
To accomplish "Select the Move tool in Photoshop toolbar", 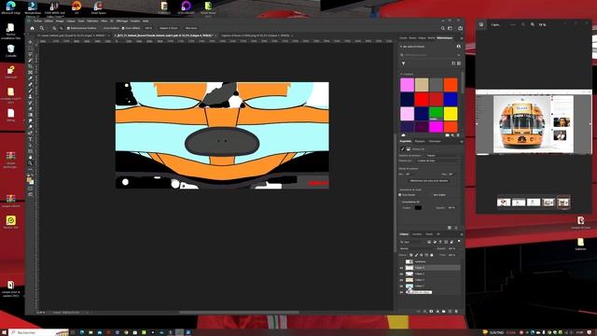I will click(31, 42).
